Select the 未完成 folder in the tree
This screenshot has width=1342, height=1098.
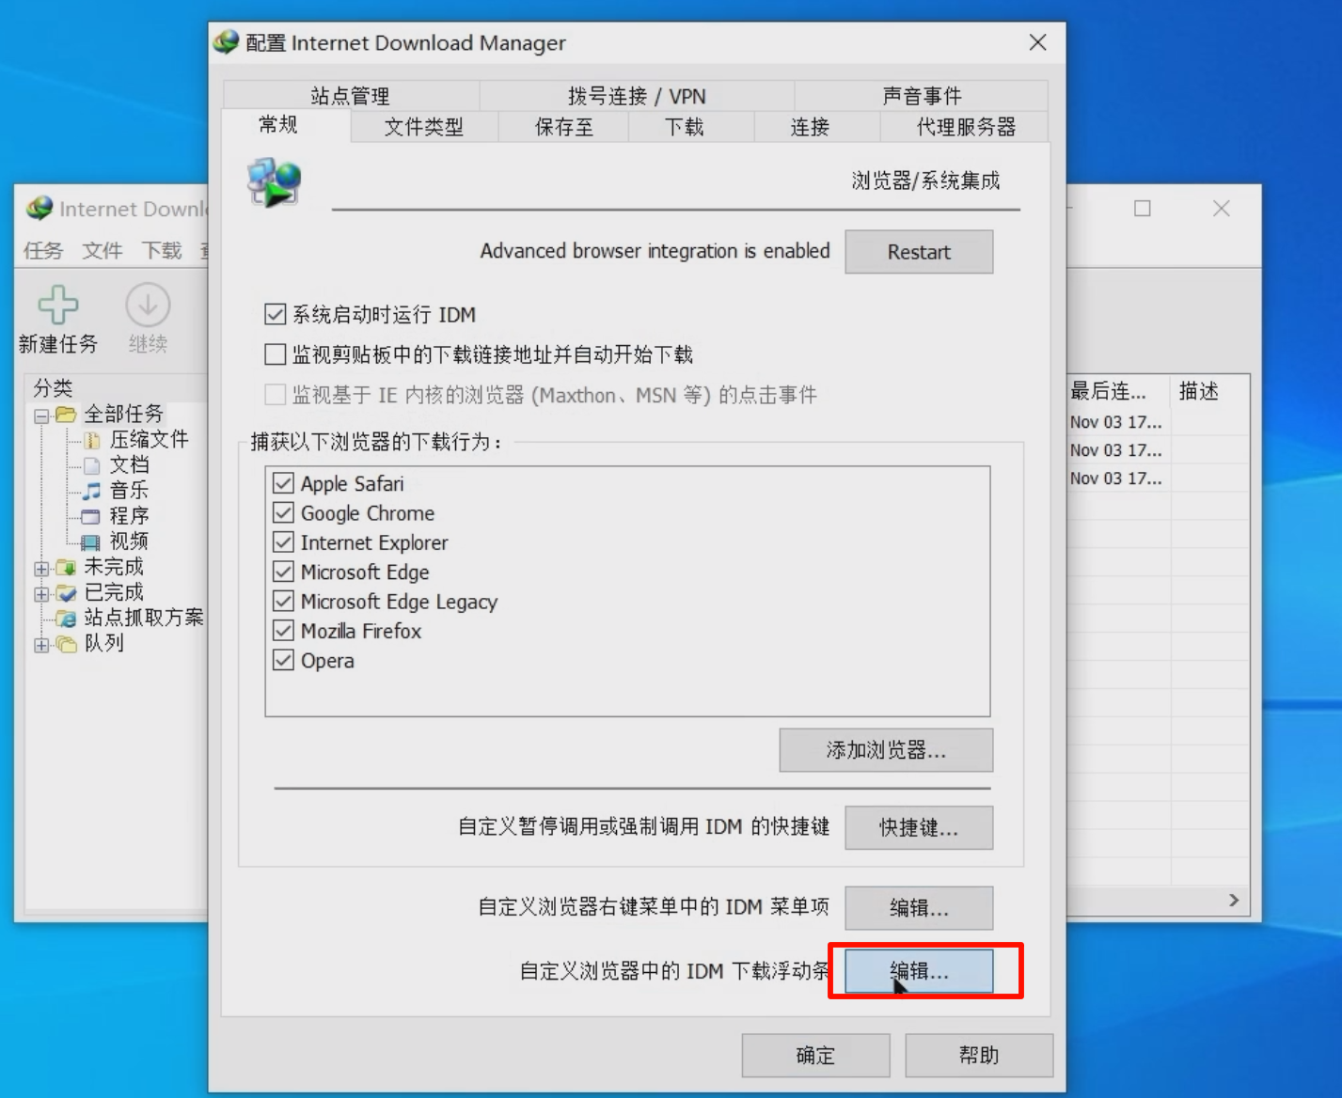[114, 566]
